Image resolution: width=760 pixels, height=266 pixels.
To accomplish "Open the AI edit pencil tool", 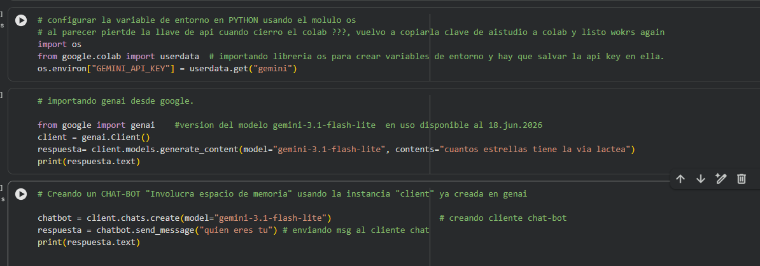I will coord(721,179).
